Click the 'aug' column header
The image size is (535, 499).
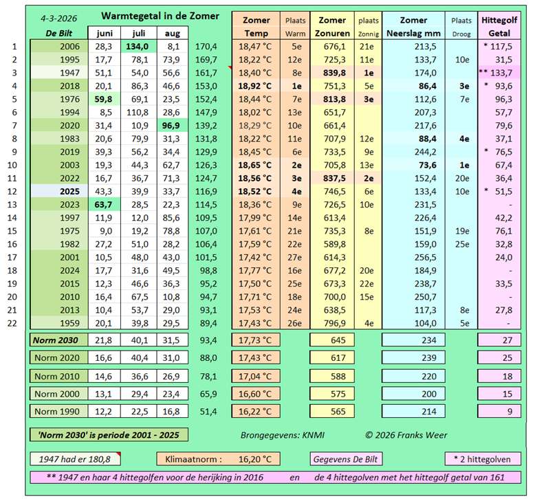click(172, 33)
